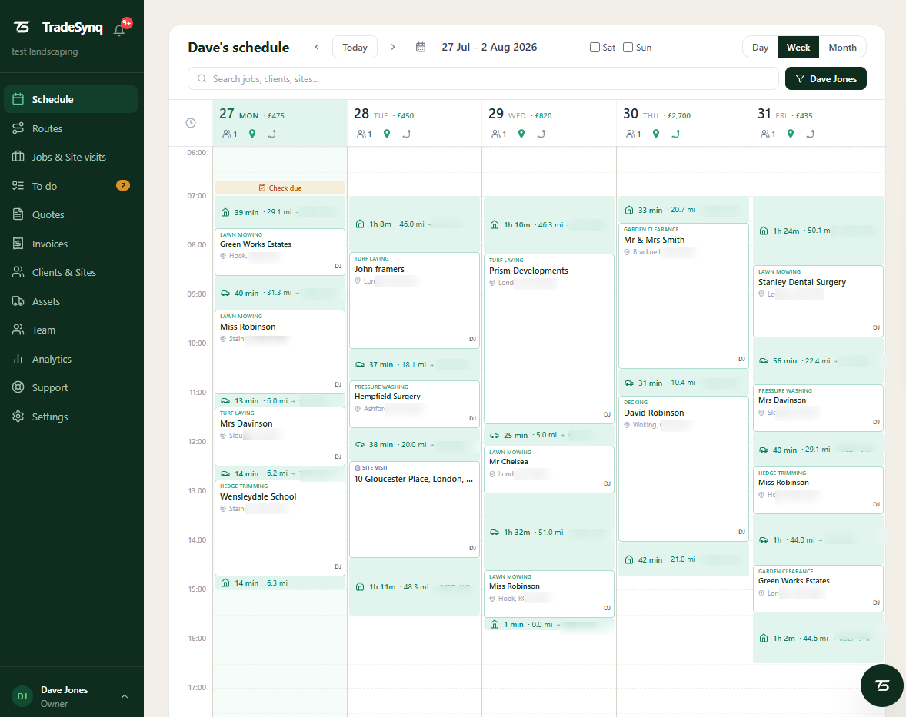The image size is (906, 717).
Task: Go to previous week with left chevron
Action: point(317,48)
